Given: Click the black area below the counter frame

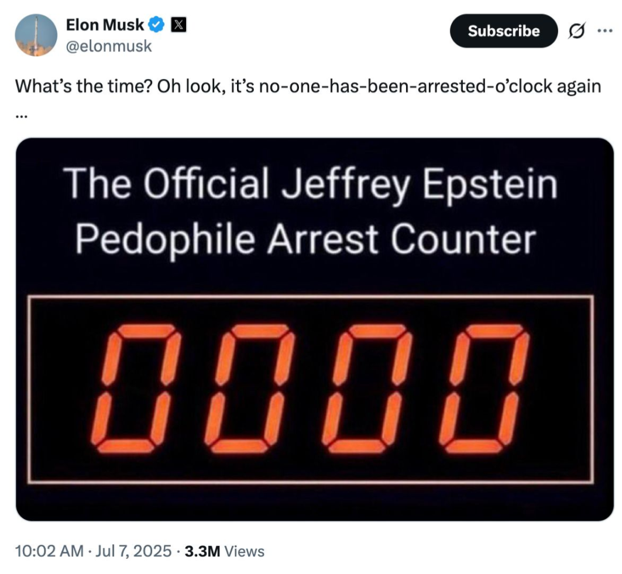Looking at the screenshot, I should click(x=312, y=501).
